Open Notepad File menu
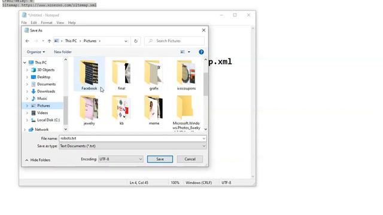 click(x=24, y=23)
